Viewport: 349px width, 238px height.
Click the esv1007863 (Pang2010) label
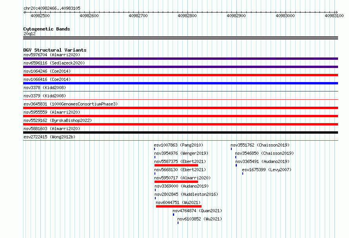coord(178,145)
